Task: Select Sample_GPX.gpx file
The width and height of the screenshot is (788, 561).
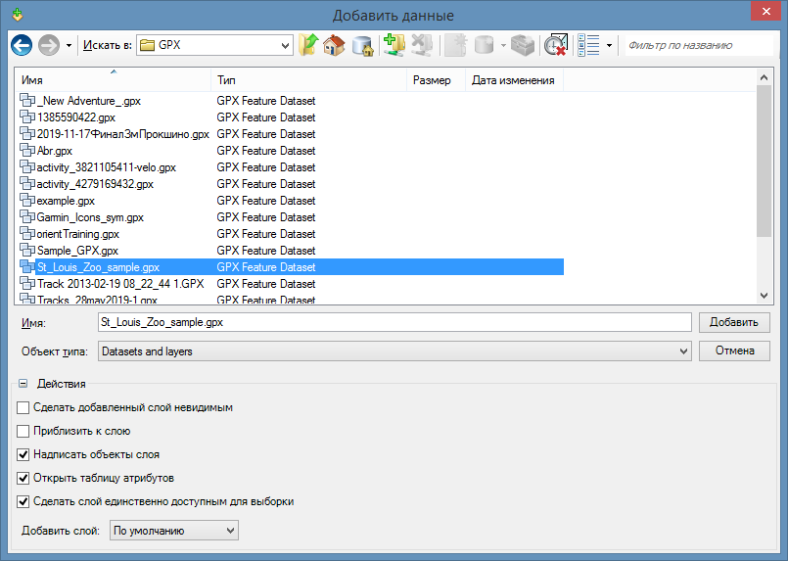Action: 77,250
